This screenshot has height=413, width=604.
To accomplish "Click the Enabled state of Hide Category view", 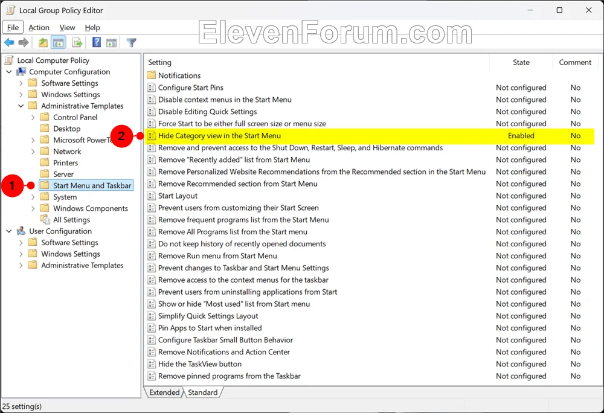I will pos(521,135).
